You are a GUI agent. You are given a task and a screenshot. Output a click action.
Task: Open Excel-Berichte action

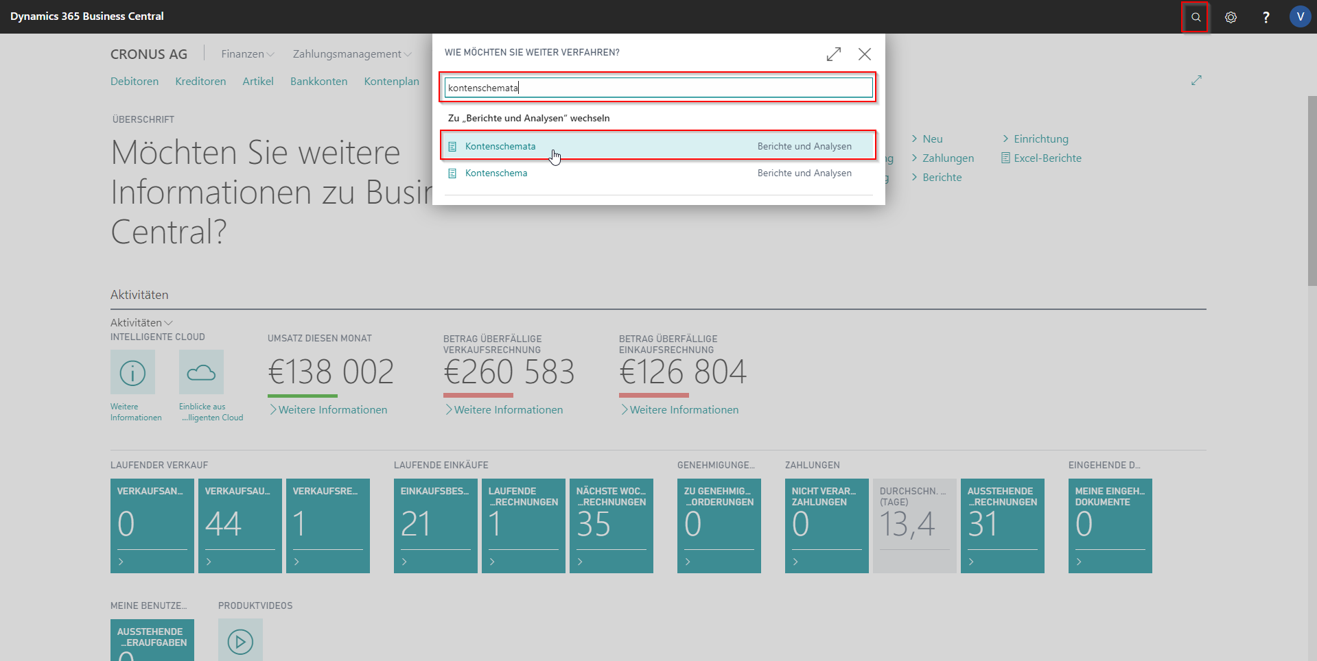click(x=1042, y=158)
